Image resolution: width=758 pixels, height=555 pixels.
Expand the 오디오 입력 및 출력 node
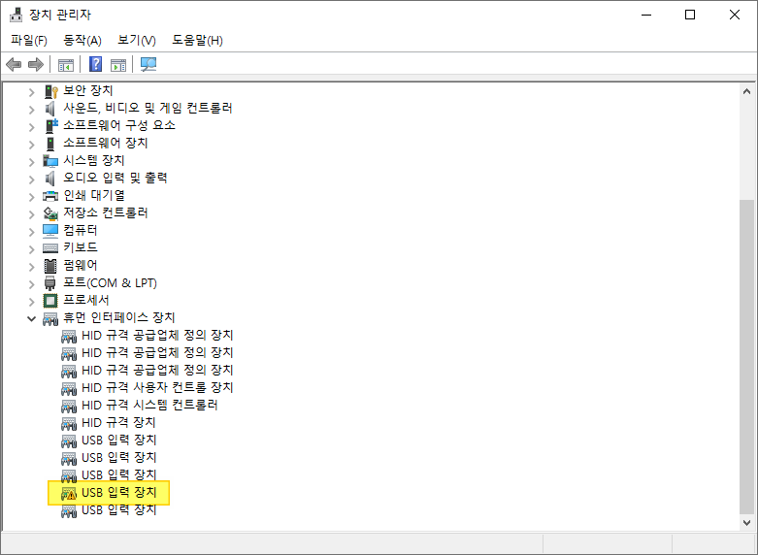(x=32, y=180)
